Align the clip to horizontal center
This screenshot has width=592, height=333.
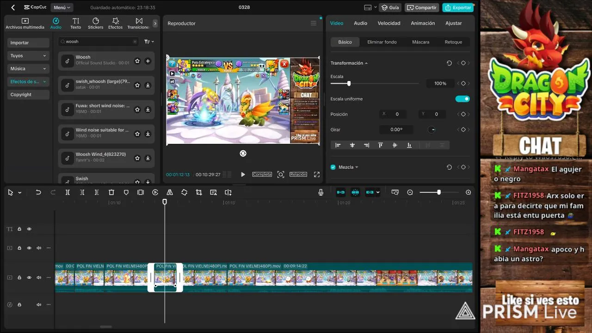pos(352,145)
